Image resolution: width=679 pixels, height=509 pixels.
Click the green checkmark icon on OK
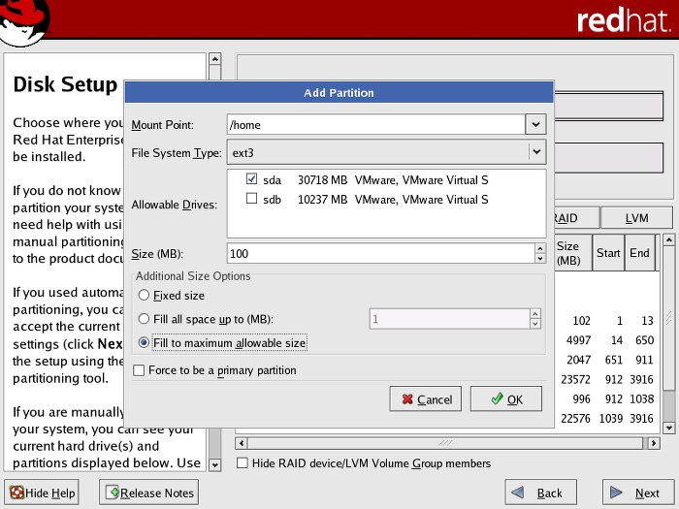[x=497, y=398]
